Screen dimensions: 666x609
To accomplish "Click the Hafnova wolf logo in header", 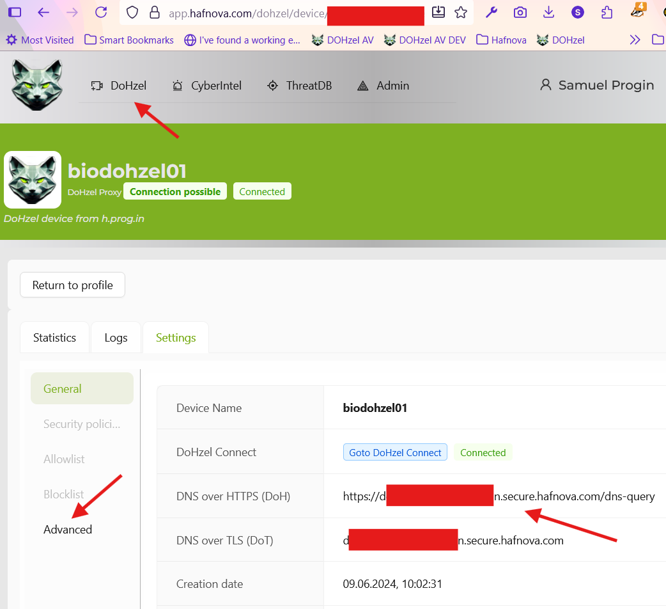I will click(x=37, y=84).
